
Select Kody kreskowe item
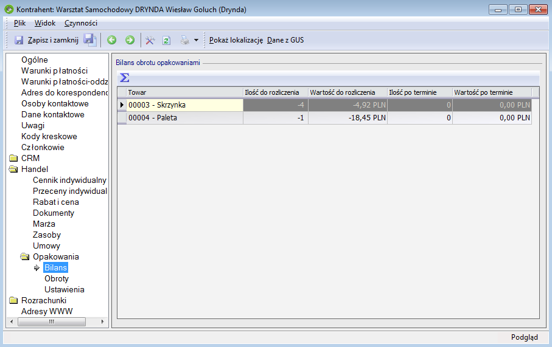49,136
